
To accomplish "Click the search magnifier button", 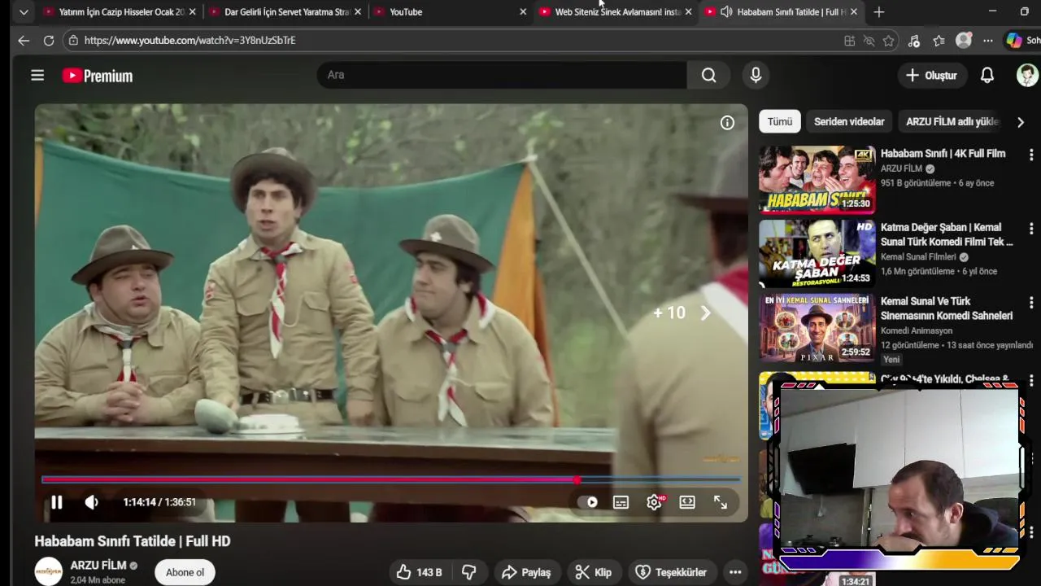I will pos(708,75).
